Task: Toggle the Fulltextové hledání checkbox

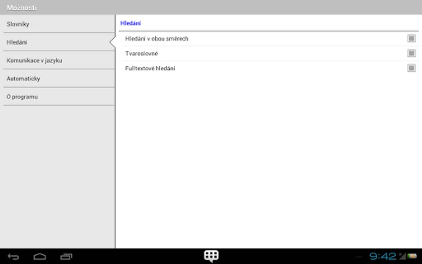Action: point(411,68)
